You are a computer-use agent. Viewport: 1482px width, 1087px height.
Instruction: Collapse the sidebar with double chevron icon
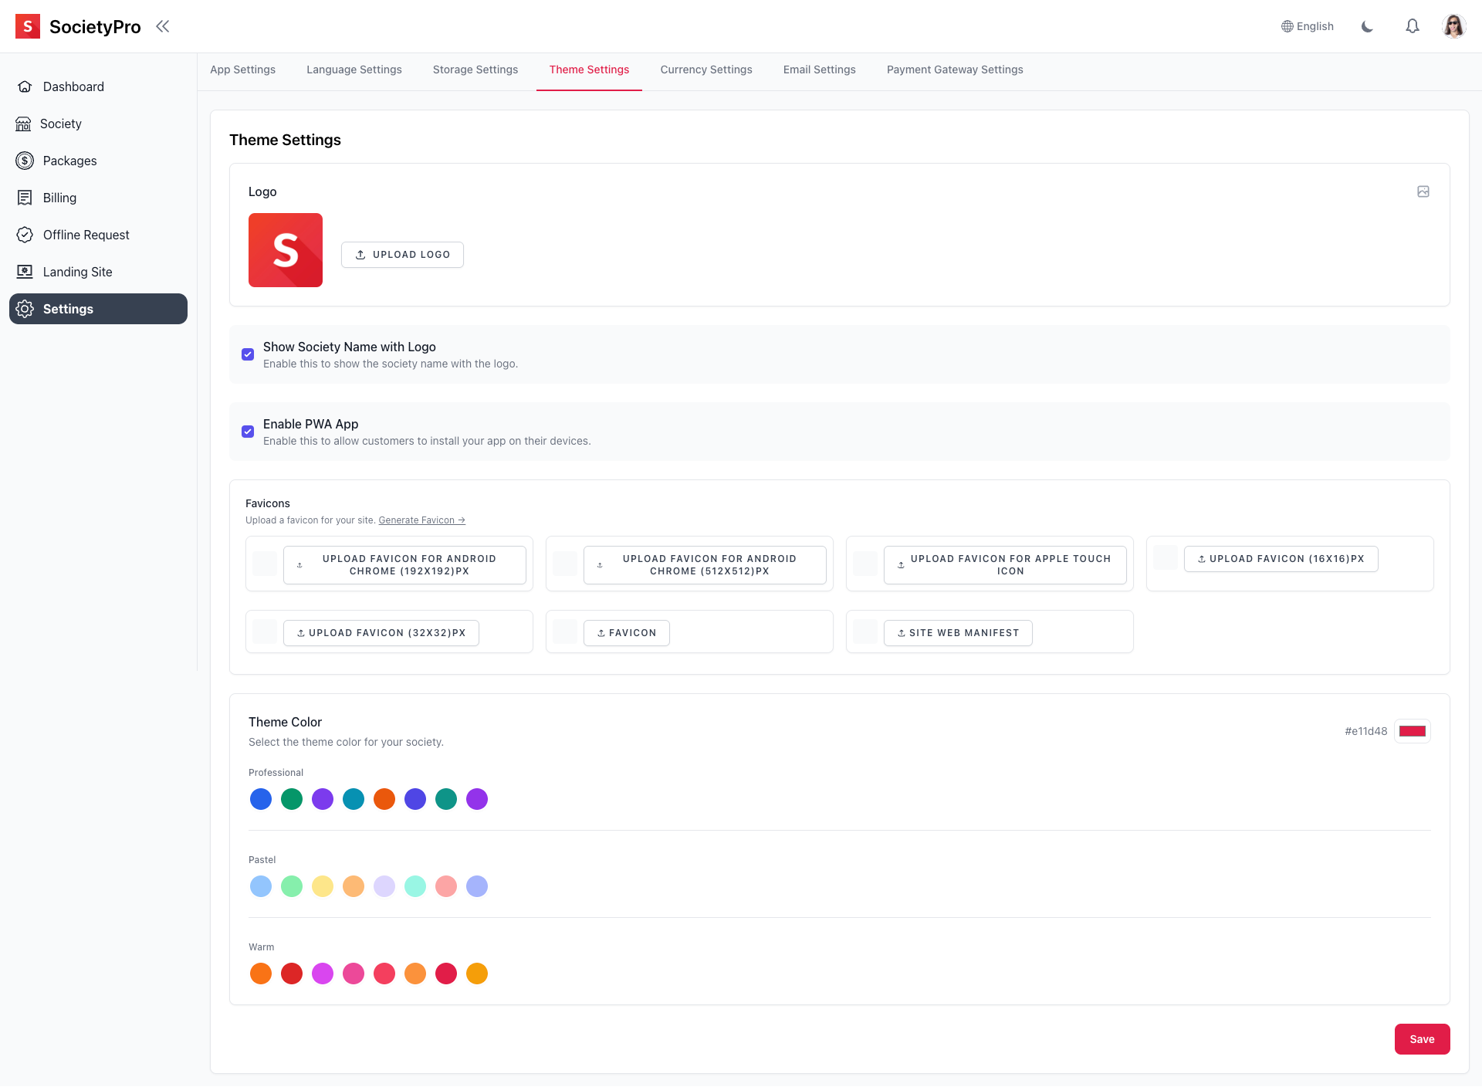(162, 26)
